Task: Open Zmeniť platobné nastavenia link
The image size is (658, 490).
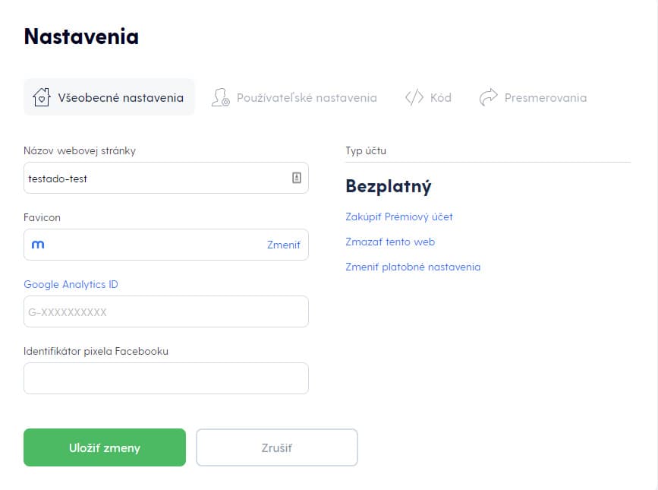Action: click(x=413, y=267)
